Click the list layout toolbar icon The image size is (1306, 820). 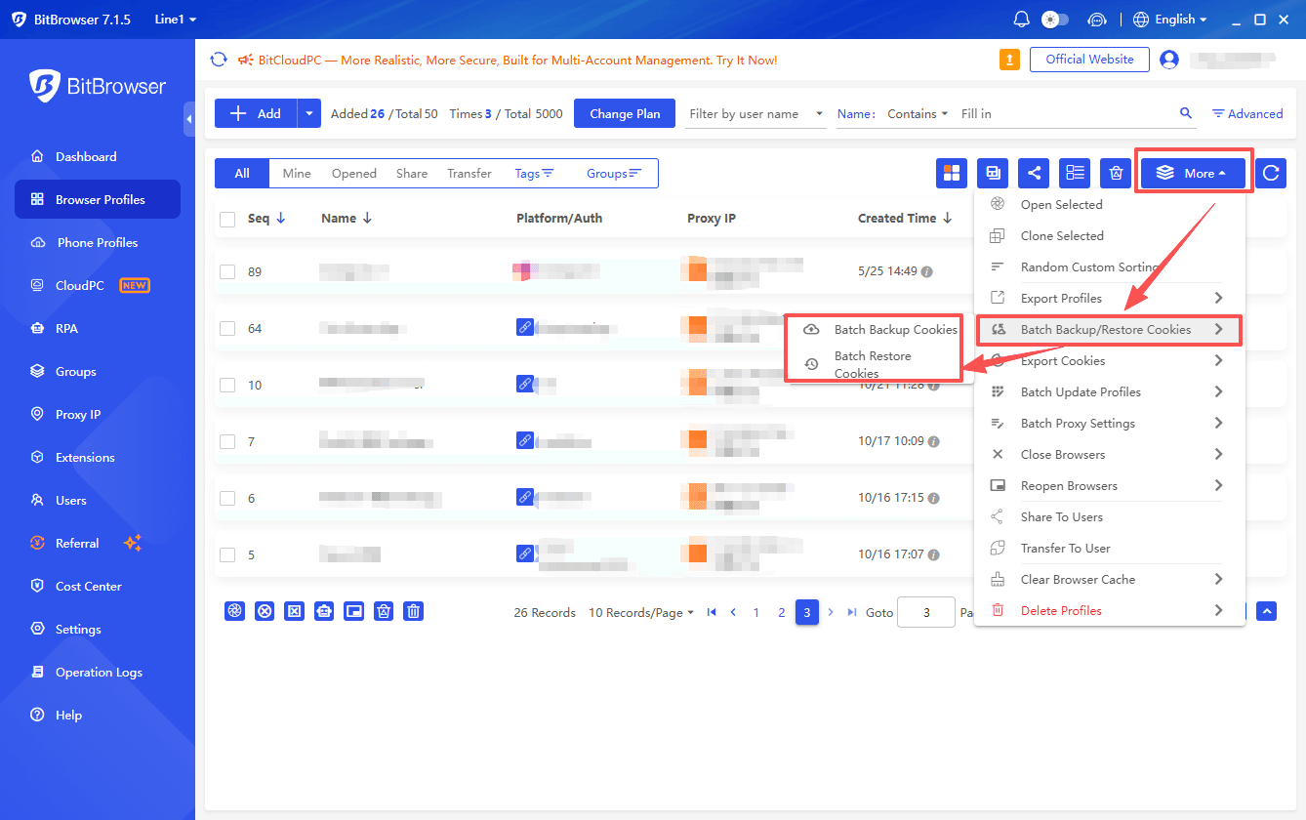click(1075, 173)
